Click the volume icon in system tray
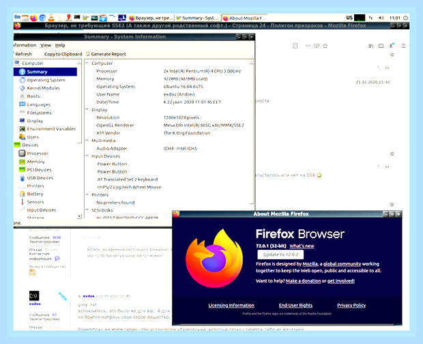Screen dimensions: 423x344 [x=381, y=18]
